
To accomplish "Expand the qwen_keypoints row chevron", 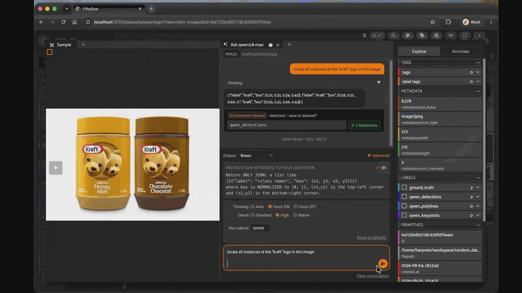I will (x=478, y=215).
